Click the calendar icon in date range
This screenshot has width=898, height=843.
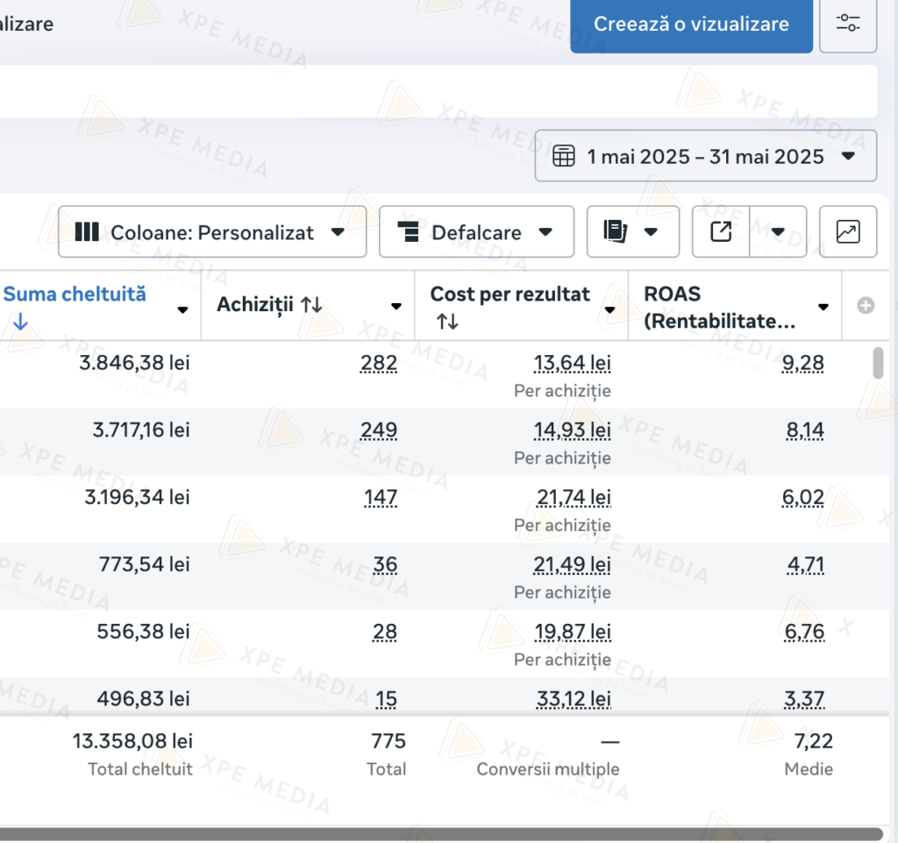click(x=564, y=157)
